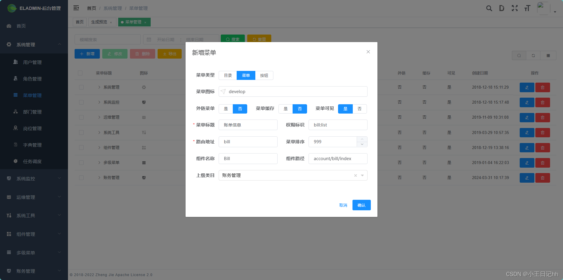Image resolution: width=563 pixels, height=280 pixels.
Task: Set 外链菜单 to 否
Action: click(x=240, y=109)
